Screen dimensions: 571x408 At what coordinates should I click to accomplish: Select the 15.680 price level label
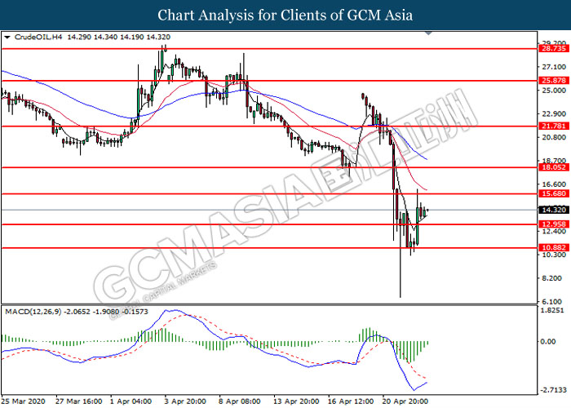click(554, 193)
